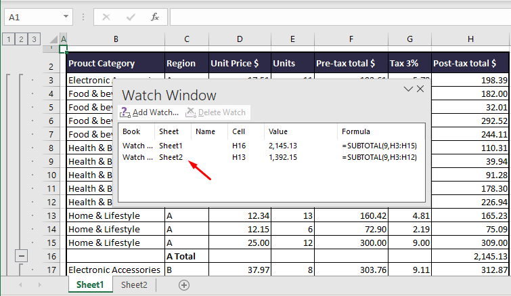
Task: Select the Sheet2 watch row H13
Action: [271, 157]
